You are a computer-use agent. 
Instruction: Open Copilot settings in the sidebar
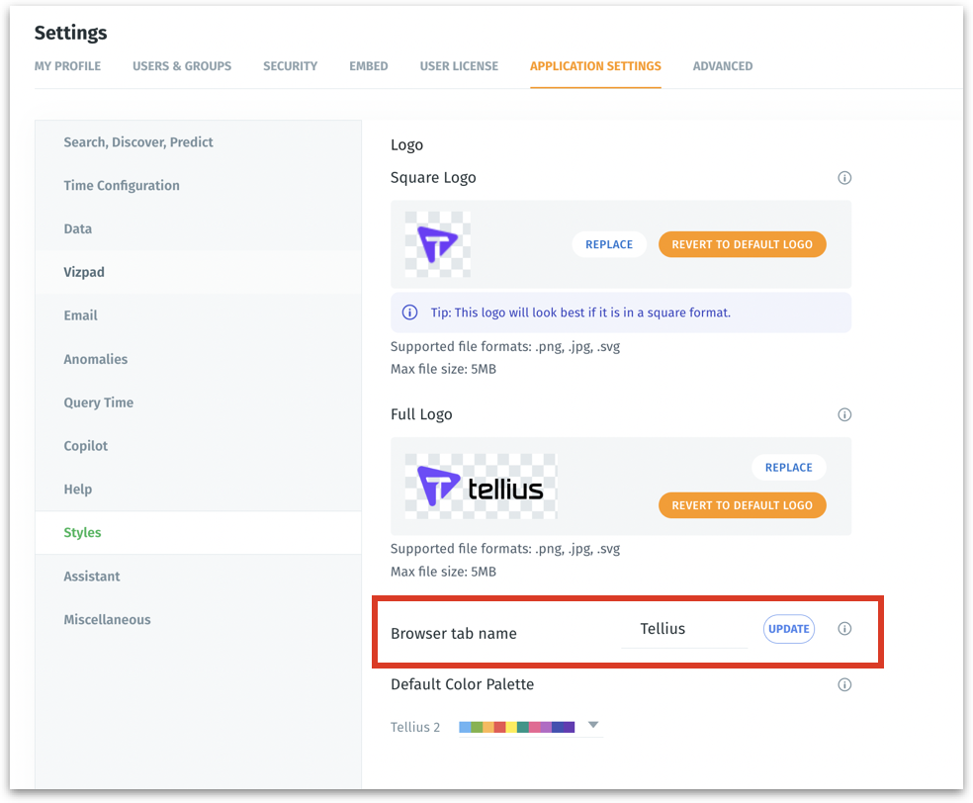(x=86, y=446)
